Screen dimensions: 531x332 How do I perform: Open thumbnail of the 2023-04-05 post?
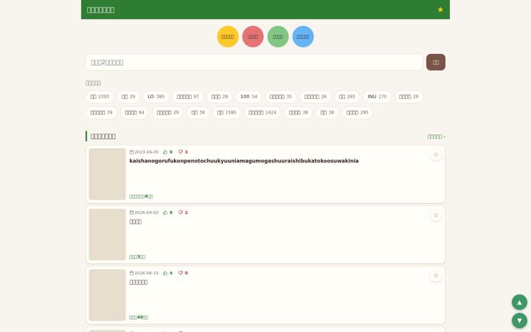(x=107, y=174)
